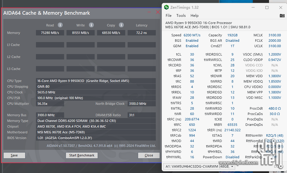Click the Cmd2T value 1T
The width and height of the screenshot is (287, 173).
232,46
